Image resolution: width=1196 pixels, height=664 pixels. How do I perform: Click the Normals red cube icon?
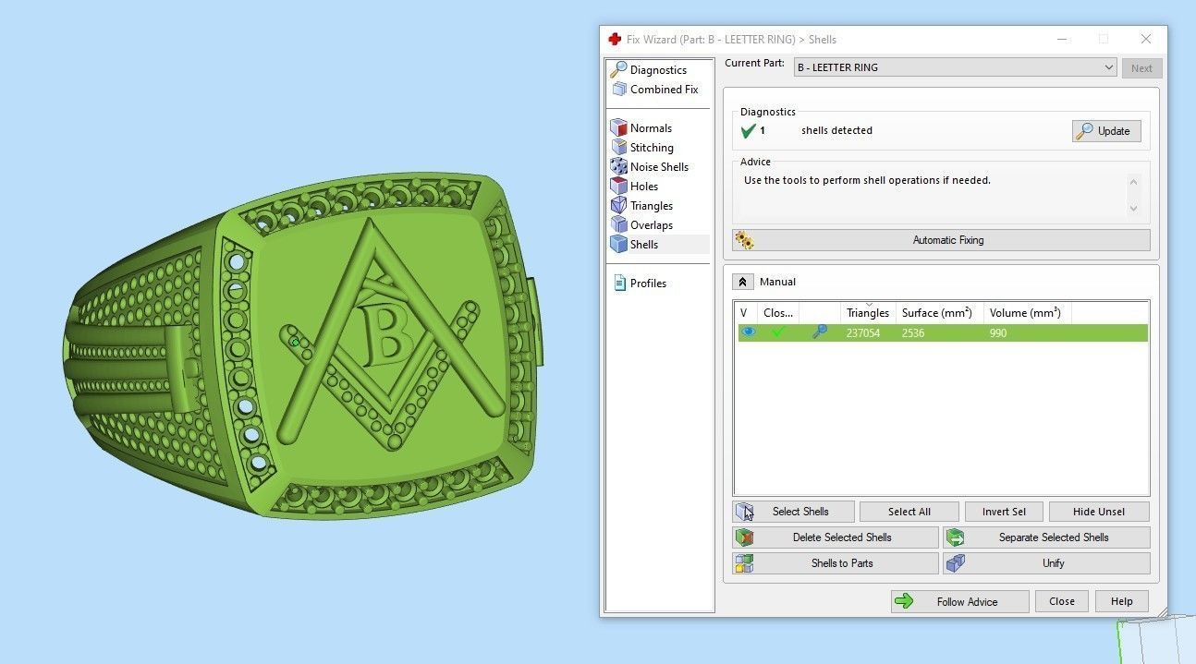pyautogui.click(x=619, y=128)
